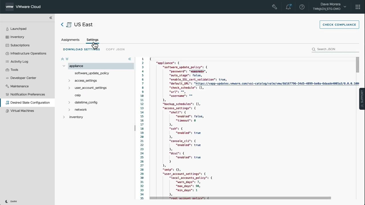This screenshot has width=365, height=205.
Task: Click DOWNLOAD SETTINGS button
Action: click(x=82, y=49)
